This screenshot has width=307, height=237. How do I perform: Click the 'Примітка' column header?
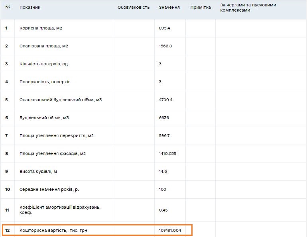[x=201, y=8]
